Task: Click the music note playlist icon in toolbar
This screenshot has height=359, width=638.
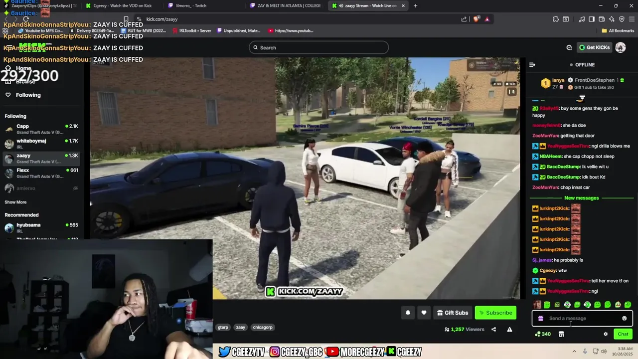Action: point(582,19)
